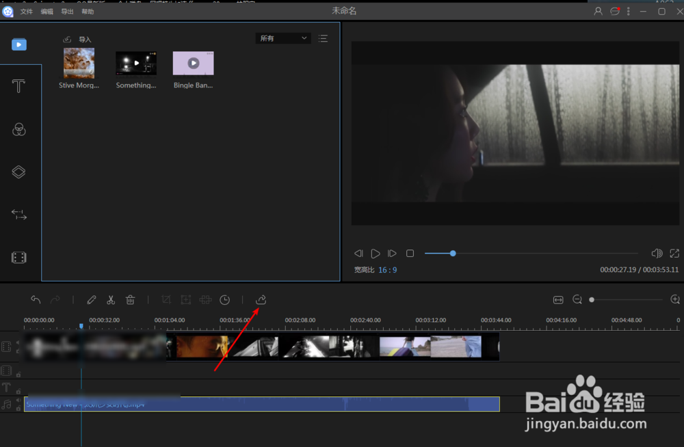
Task: Click the Export arrow icon in timeline toolbar
Action: point(261,299)
